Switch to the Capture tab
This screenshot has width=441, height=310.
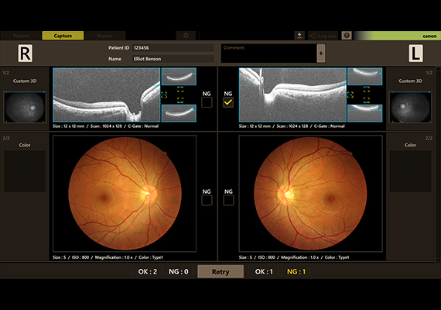[x=63, y=36]
